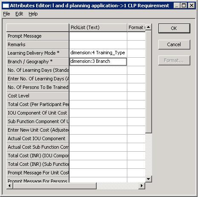The image size is (218, 197).
Task: Click the horizontal scrollbar left arrow
Action: tap(10, 186)
